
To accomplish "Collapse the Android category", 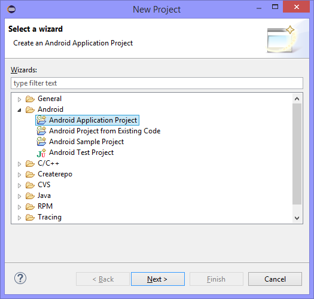I will click(x=19, y=110).
